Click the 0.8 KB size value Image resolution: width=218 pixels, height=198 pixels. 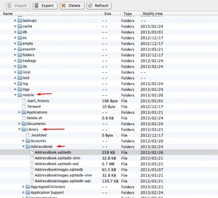point(108,118)
